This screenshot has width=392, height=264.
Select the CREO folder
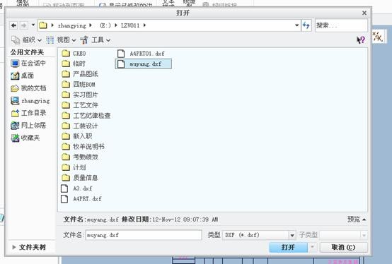click(x=74, y=54)
